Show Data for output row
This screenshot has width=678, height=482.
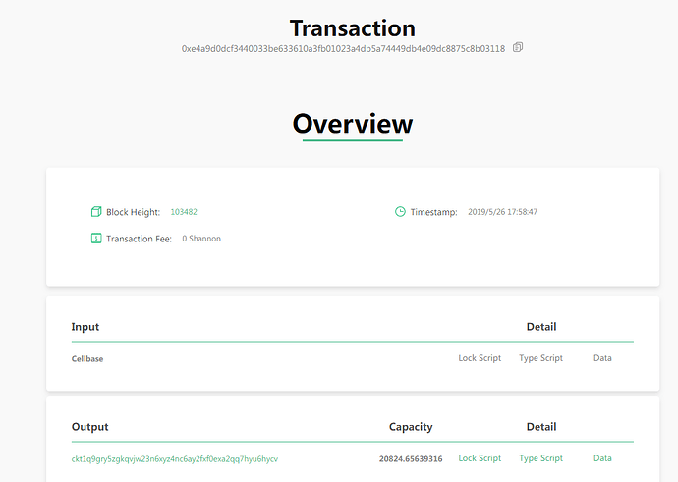click(x=602, y=458)
